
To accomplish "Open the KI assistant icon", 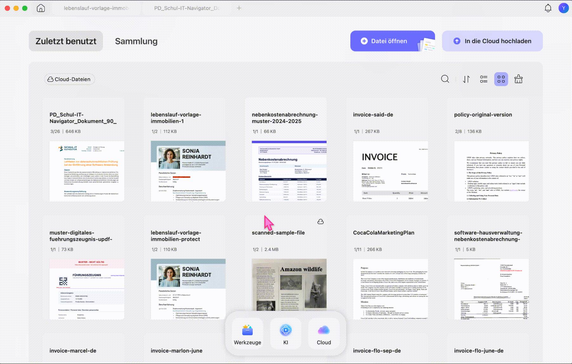I will (x=286, y=334).
